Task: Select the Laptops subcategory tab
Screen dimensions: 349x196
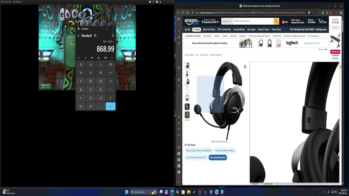Action: coord(217,36)
